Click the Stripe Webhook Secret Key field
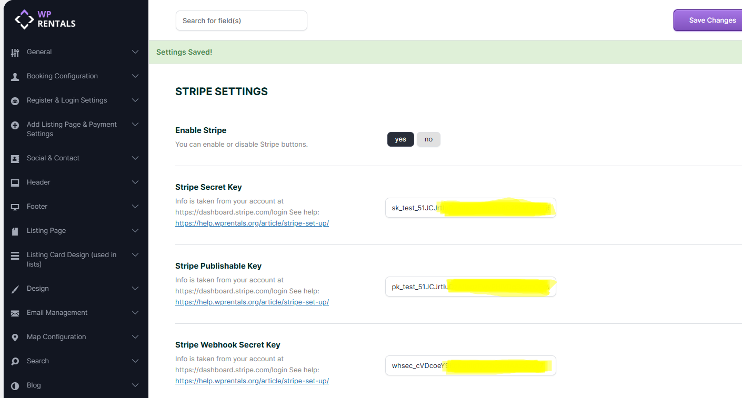The width and height of the screenshot is (742, 398). 470,365
